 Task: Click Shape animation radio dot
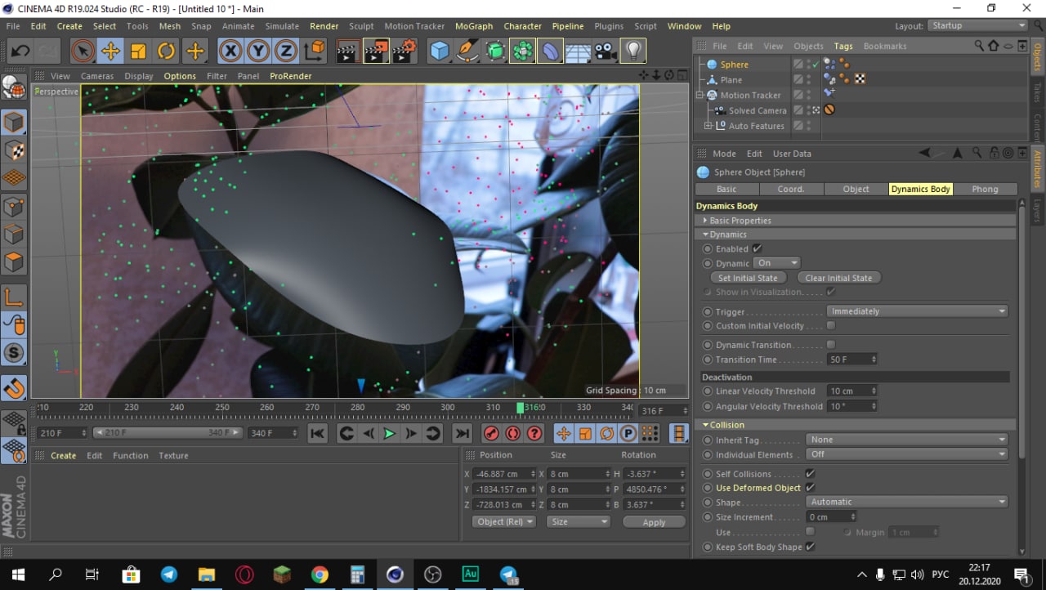(x=708, y=503)
